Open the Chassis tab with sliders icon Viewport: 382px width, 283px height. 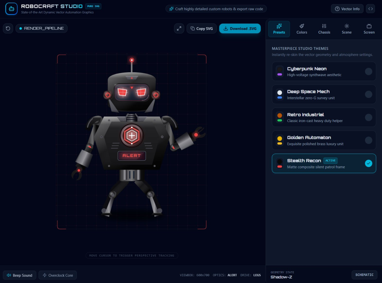tap(324, 29)
